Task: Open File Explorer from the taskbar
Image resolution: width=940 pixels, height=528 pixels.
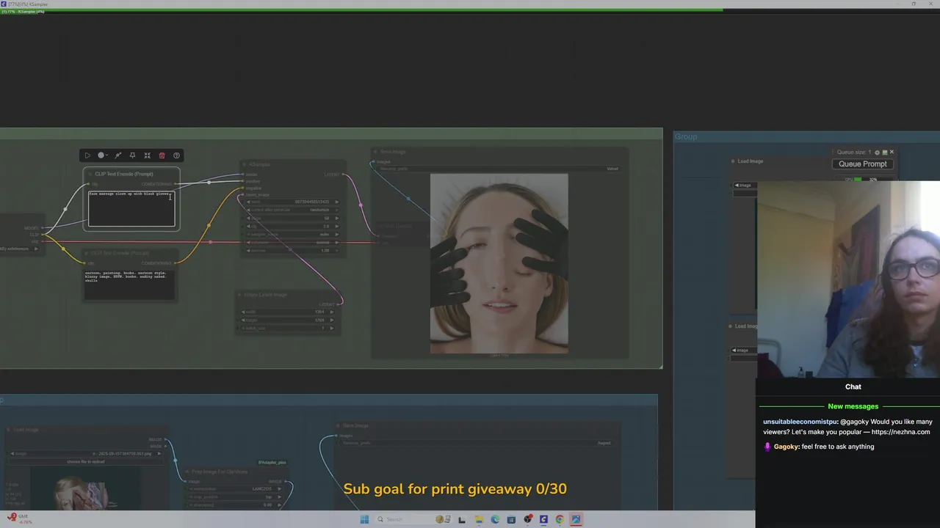Action: [479, 519]
